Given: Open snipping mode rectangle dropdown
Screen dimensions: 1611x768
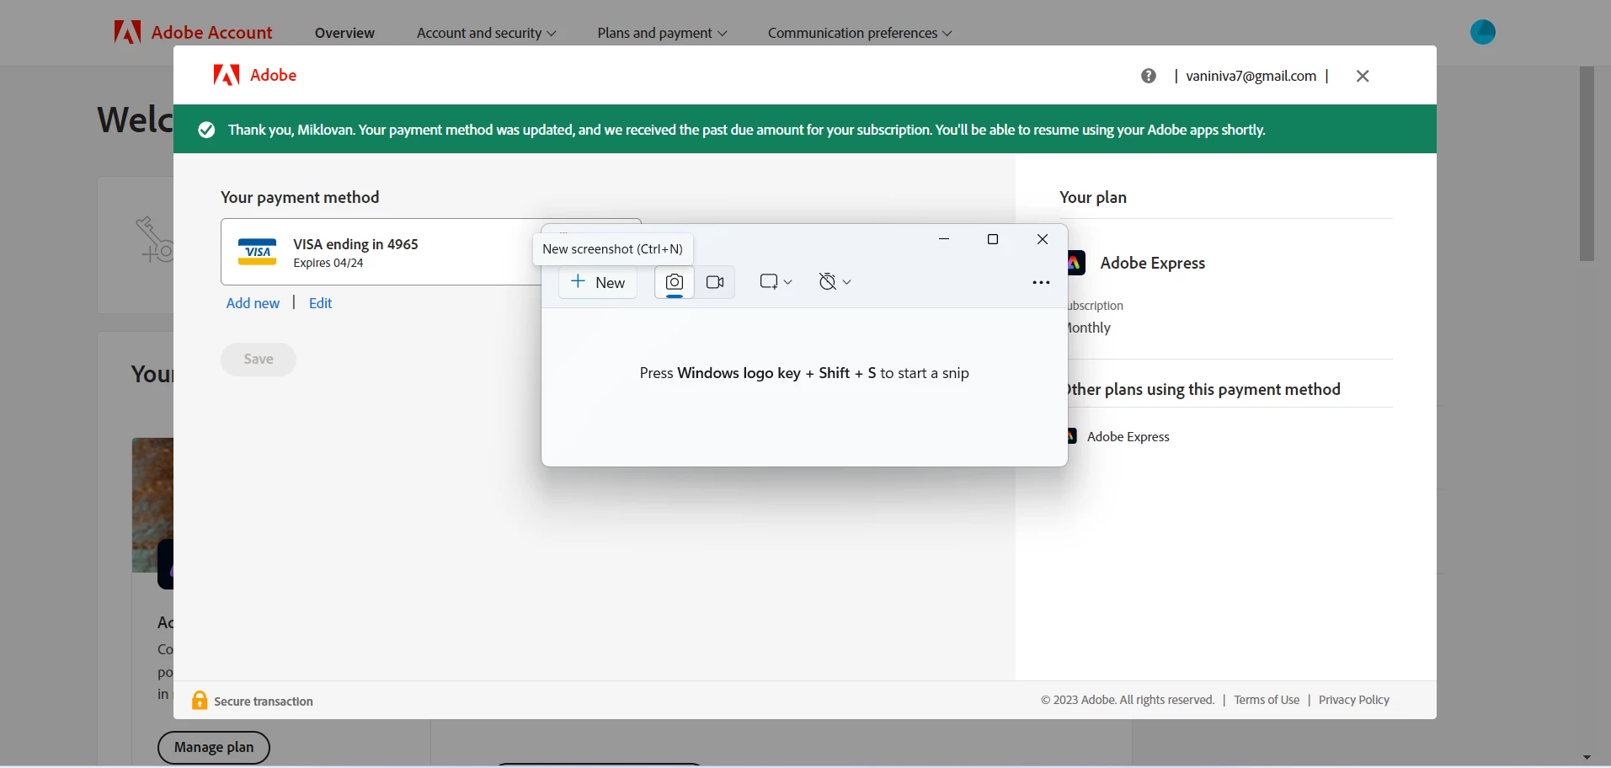Looking at the screenshot, I should (x=776, y=282).
